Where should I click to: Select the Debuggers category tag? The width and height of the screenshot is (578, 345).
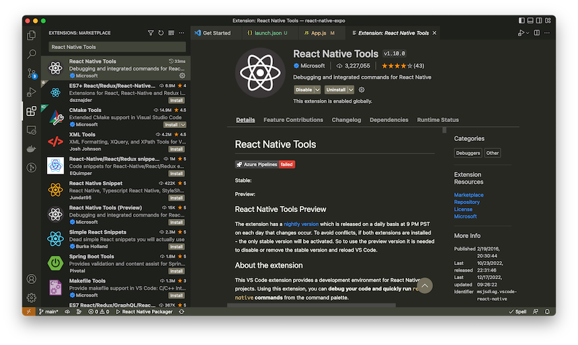click(468, 153)
